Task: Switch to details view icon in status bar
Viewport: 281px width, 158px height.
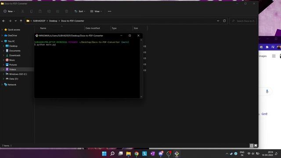Action: pyautogui.click(x=252, y=146)
